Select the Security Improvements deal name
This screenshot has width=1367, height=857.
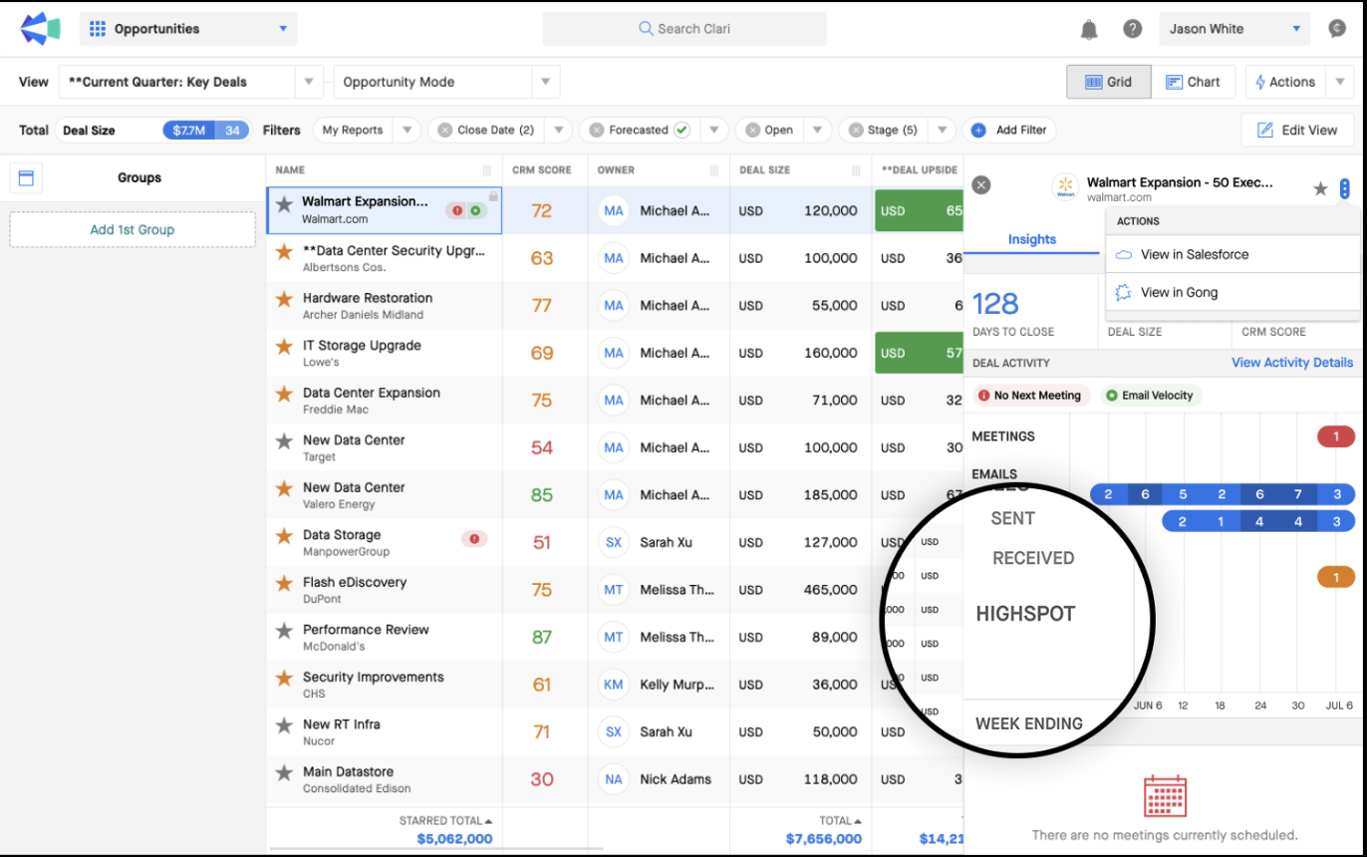(x=373, y=678)
